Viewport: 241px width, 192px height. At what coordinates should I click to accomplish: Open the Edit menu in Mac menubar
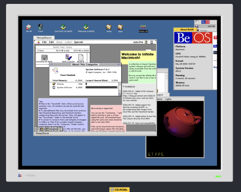(x=51, y=42)
